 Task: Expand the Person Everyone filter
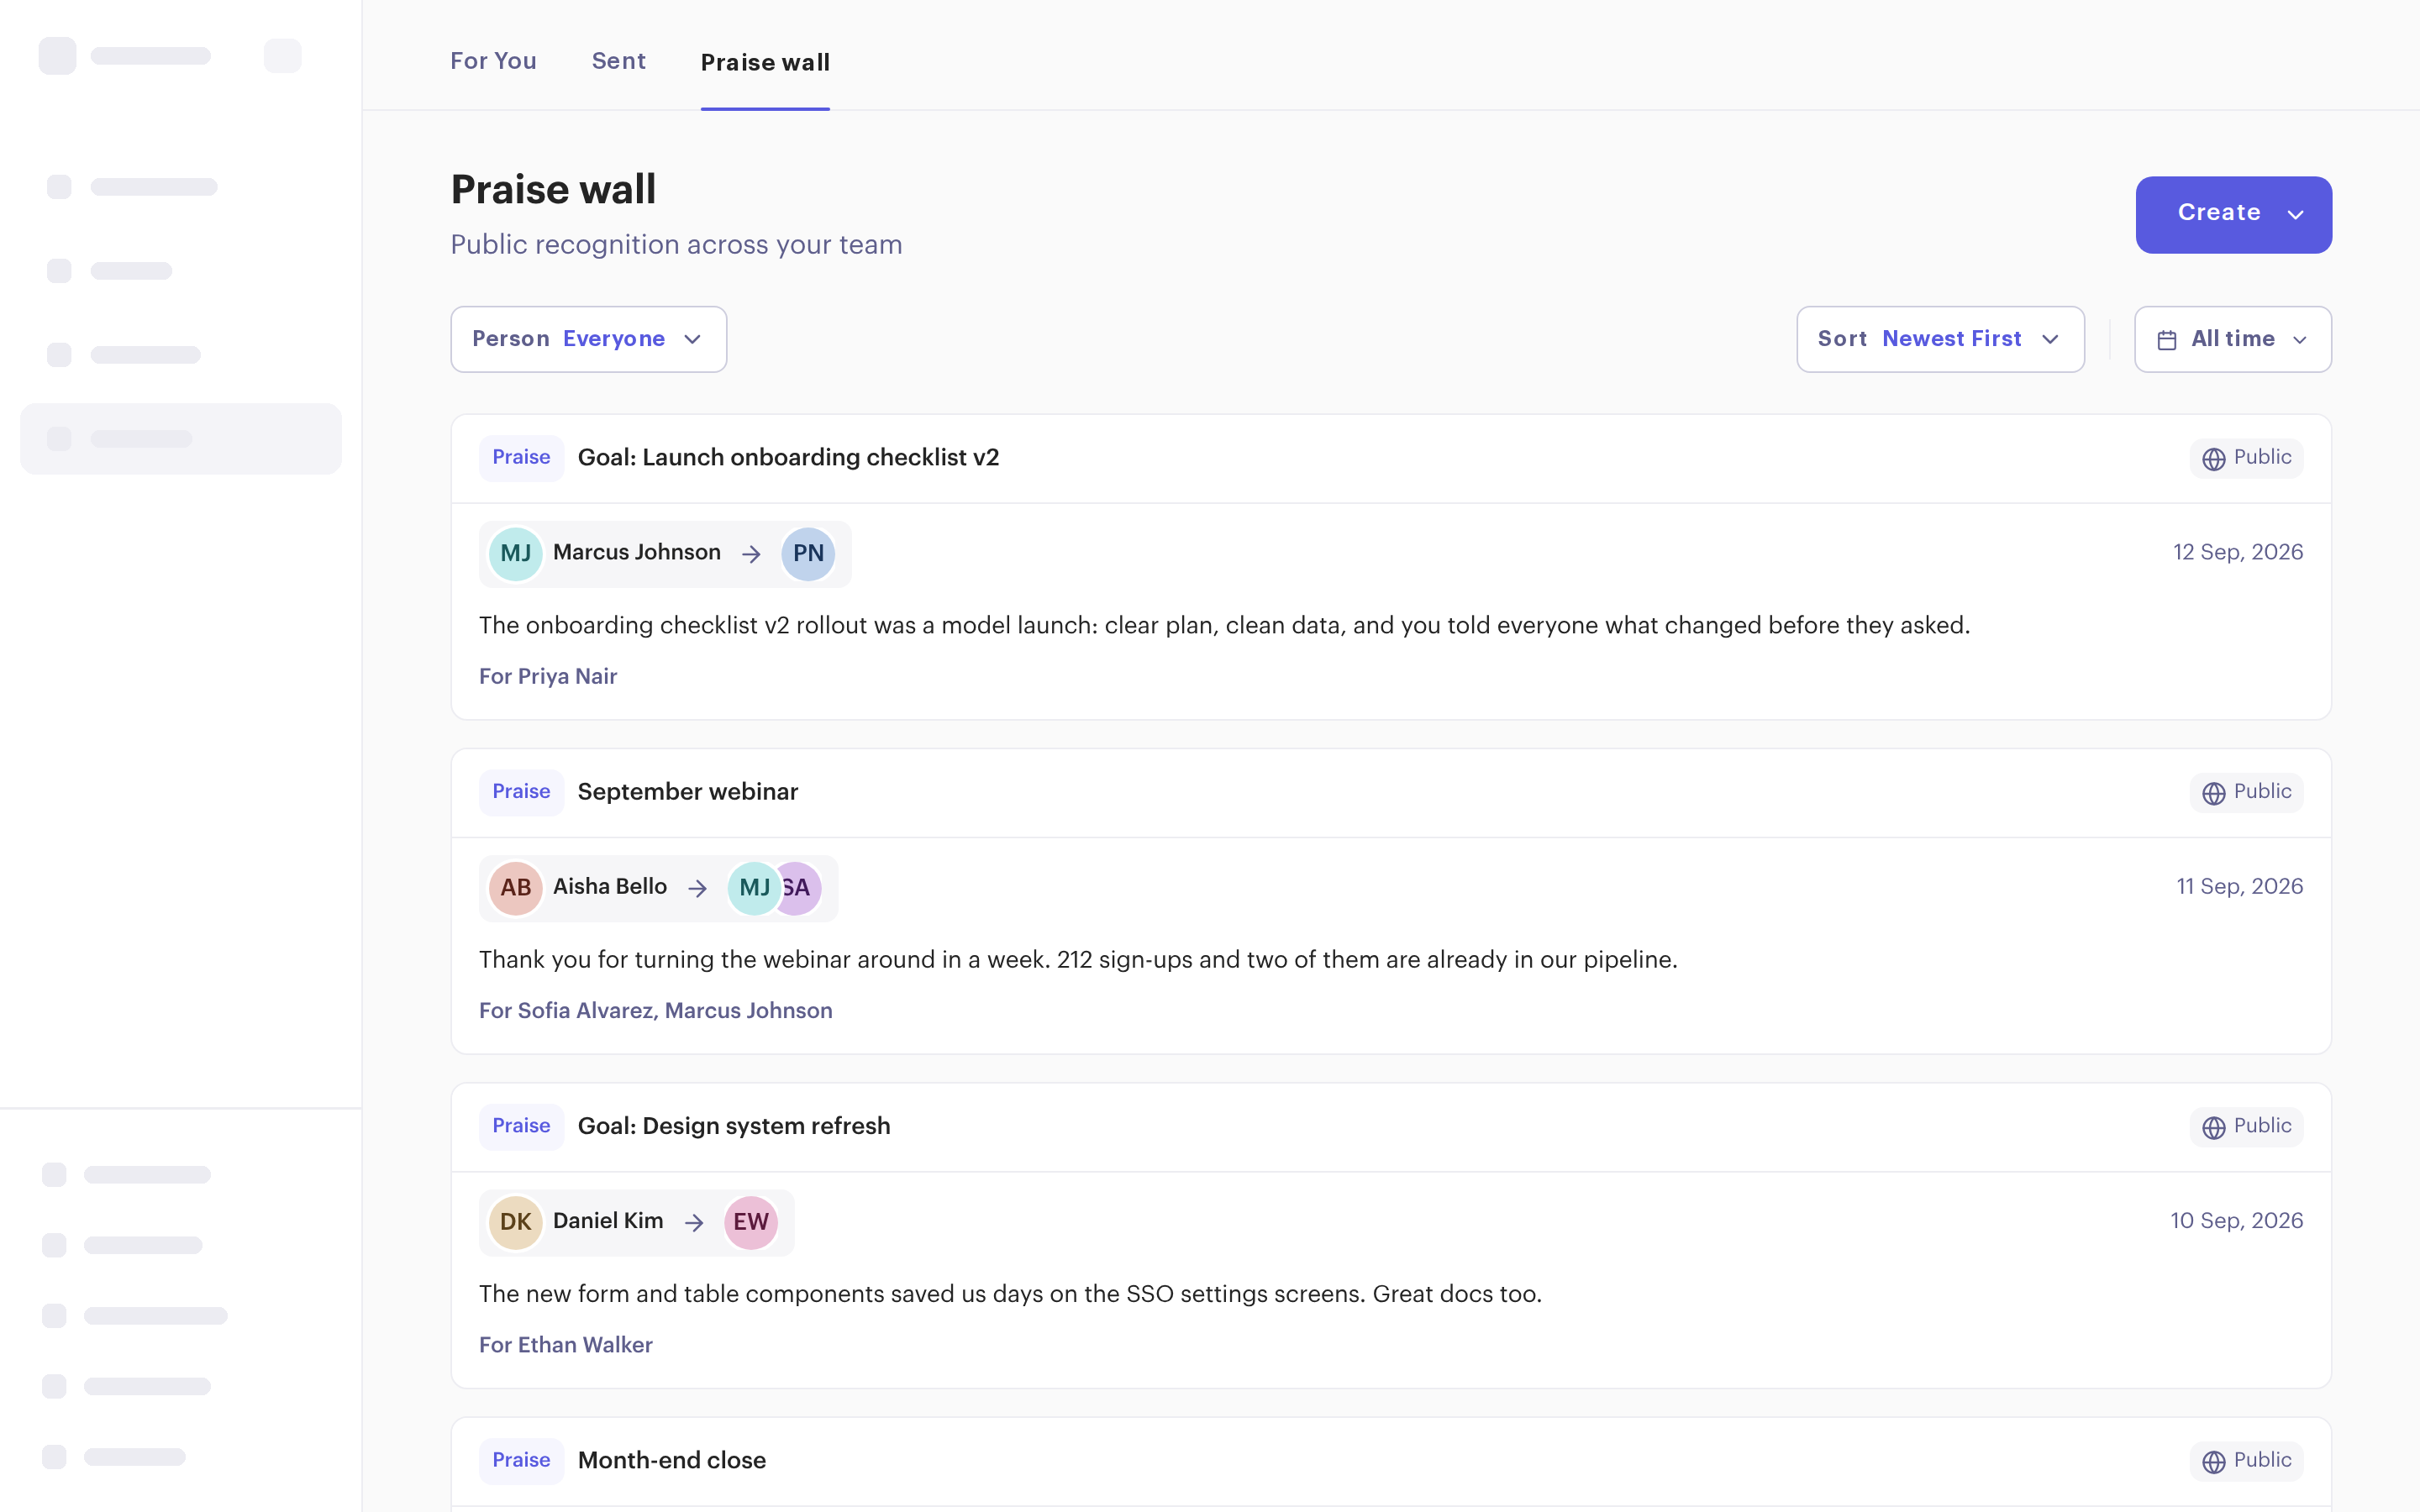(588, 339)
